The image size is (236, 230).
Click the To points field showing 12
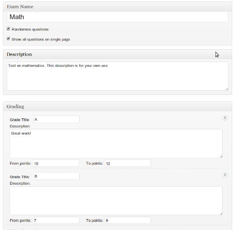click(x=128, y=163)
